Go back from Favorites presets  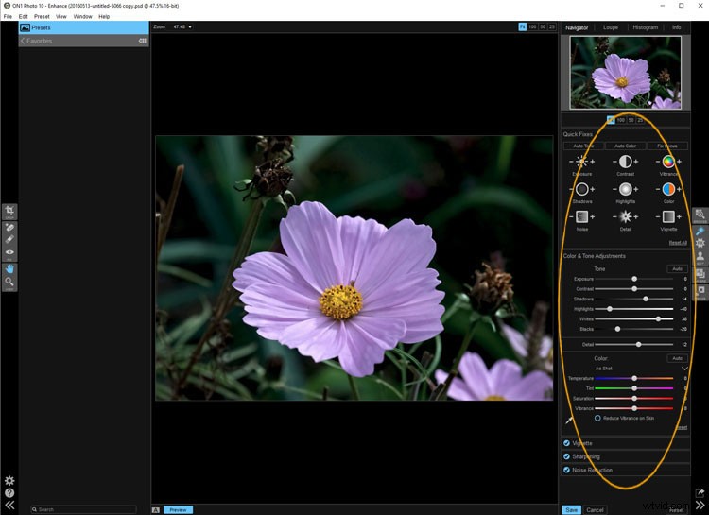(23, 41)
